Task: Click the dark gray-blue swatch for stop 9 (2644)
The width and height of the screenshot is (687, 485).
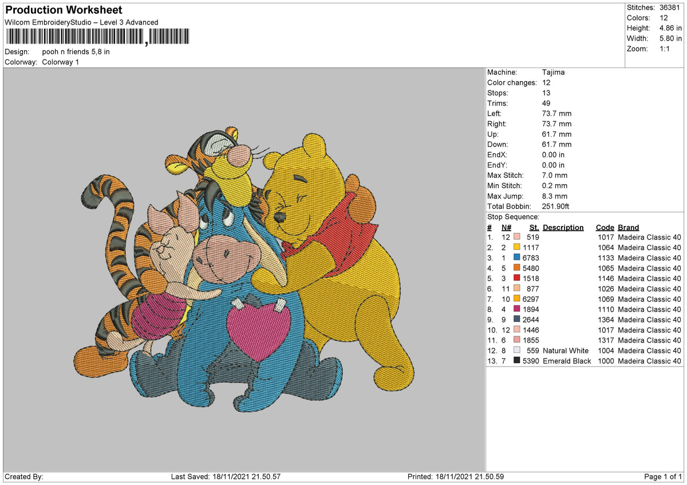Action: pyautogui.click(x=517, y=320)
